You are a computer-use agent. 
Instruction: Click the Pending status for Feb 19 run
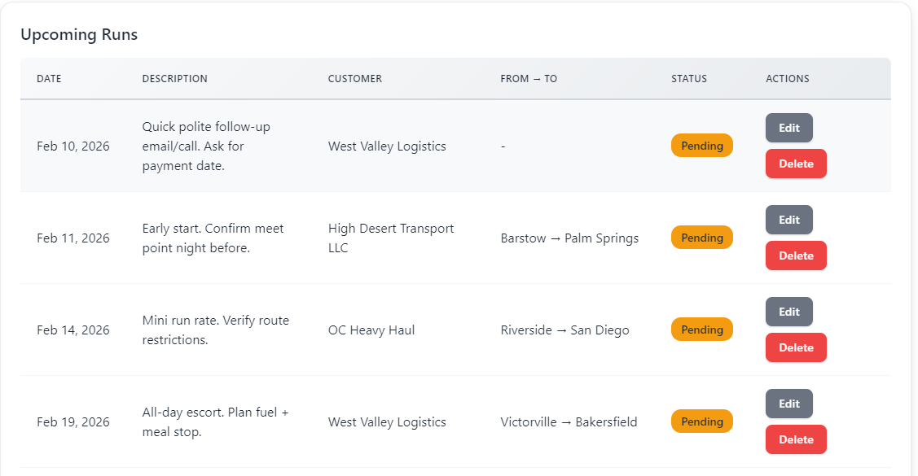pos(701,421)
